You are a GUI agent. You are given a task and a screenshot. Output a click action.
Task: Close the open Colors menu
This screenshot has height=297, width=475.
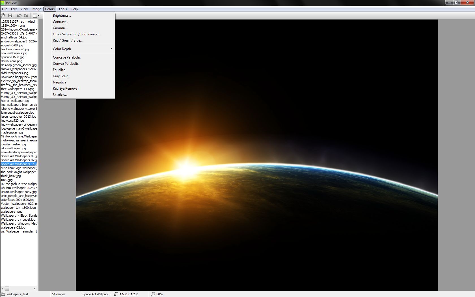tap(50, 9)
